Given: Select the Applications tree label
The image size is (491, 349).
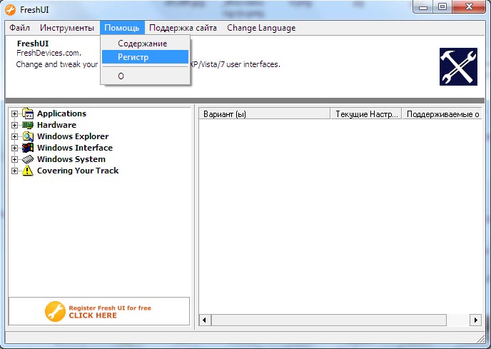Looking at the screenshot, I should [61, 113].
